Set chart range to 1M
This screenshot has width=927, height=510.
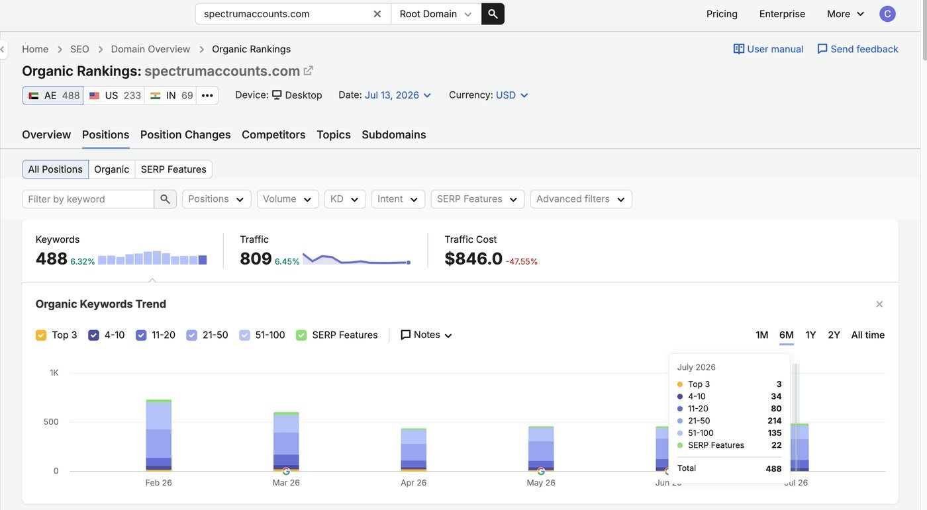pos(762,335)
